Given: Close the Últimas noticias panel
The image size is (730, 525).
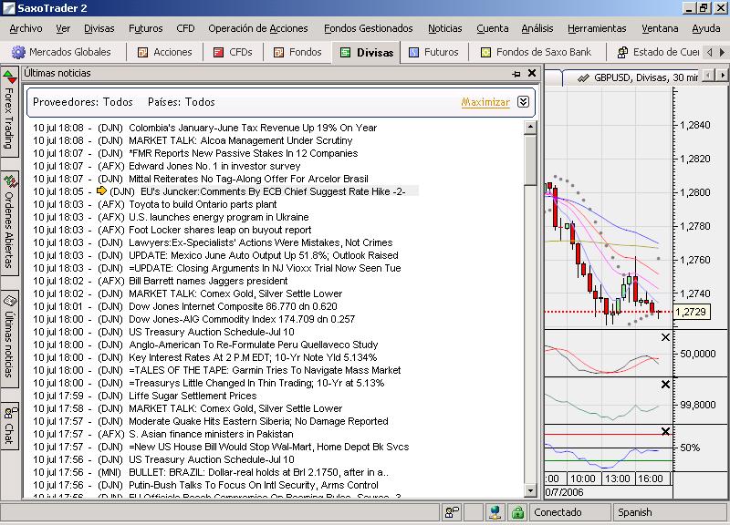Looking at the screenshot, I should (x=532, y=73).
